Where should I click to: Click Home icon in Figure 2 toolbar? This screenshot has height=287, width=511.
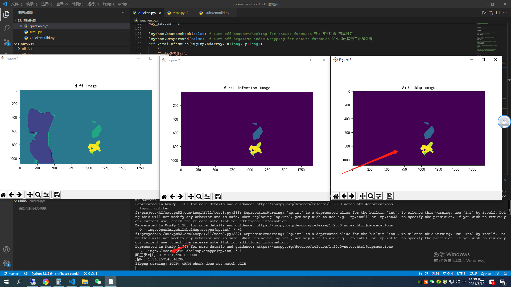(164, 197)
